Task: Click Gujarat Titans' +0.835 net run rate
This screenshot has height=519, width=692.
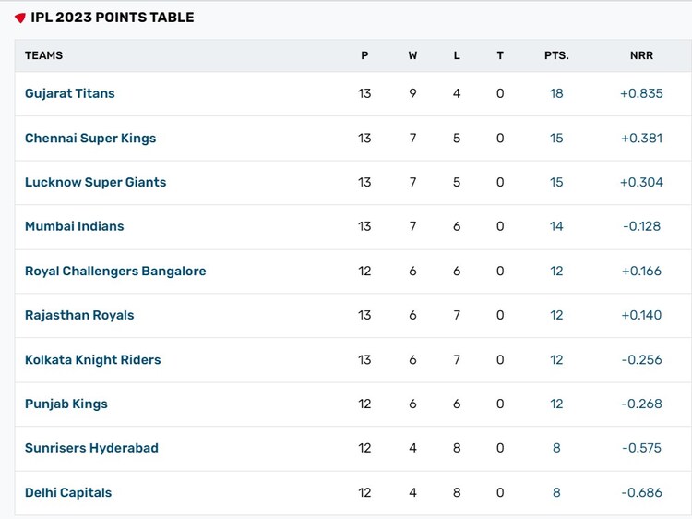Action: click(641, 93)
